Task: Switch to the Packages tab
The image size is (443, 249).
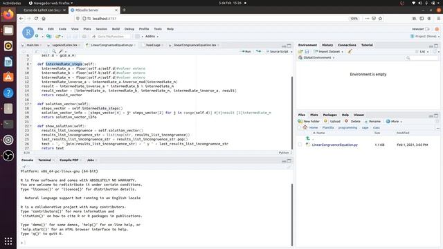Action: click(x=329, y=115)
